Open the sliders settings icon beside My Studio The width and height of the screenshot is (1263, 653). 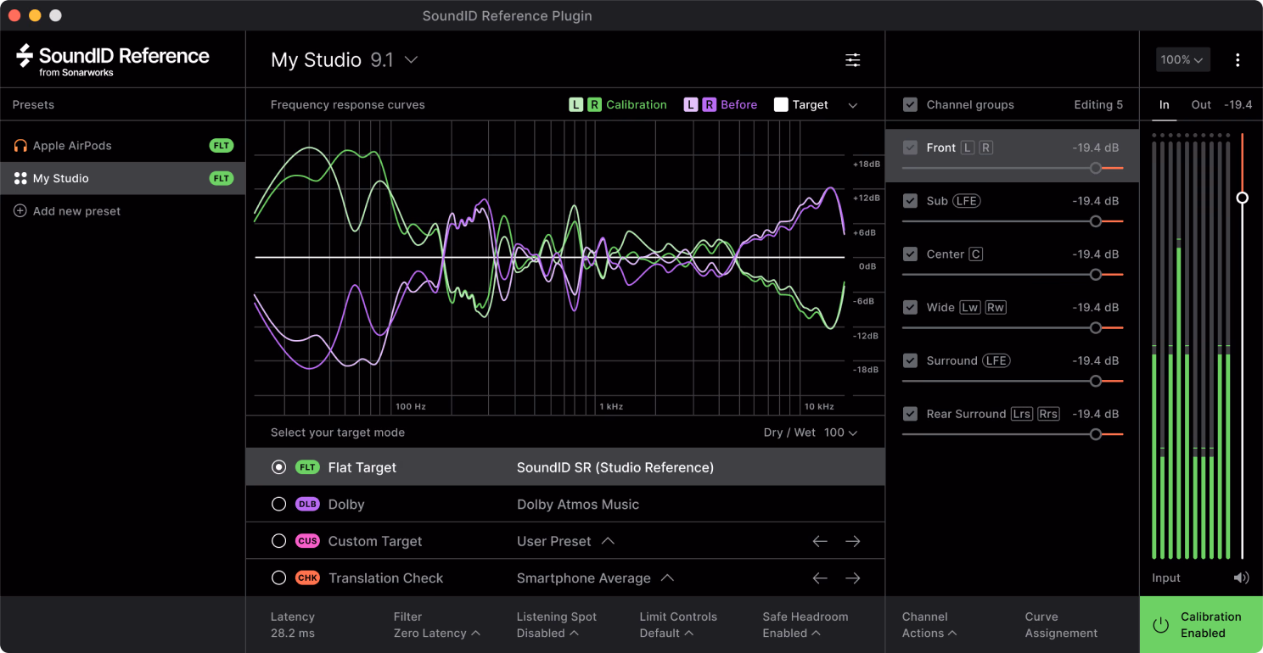853,59
